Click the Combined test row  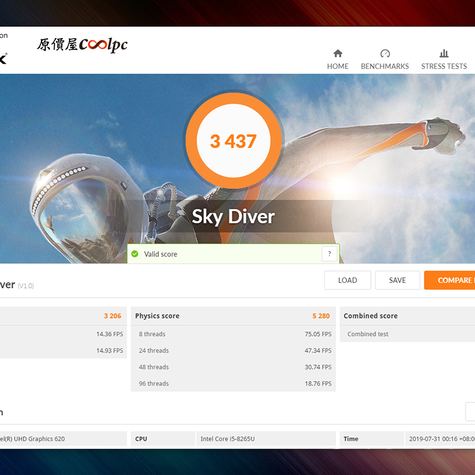click(x=407, y=334)
